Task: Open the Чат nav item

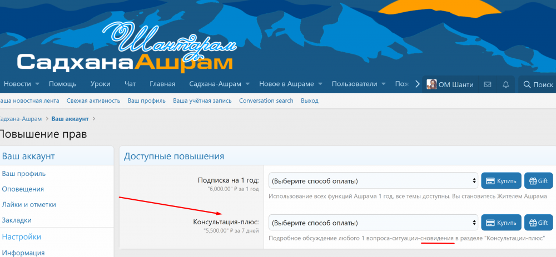Action: click(130, 84)
